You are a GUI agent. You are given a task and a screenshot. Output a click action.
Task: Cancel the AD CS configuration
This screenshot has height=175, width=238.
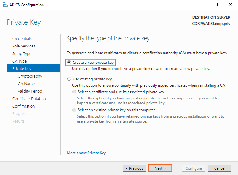220,168
